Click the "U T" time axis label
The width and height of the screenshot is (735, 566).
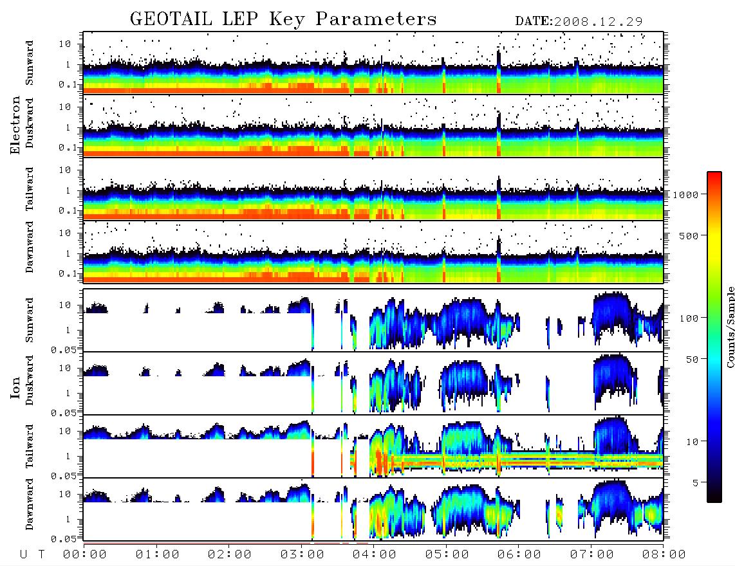pos(32,554)
